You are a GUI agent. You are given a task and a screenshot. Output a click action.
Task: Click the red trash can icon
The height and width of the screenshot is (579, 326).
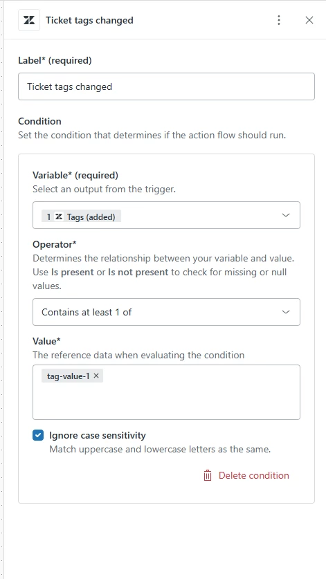[x=208, y=475]
